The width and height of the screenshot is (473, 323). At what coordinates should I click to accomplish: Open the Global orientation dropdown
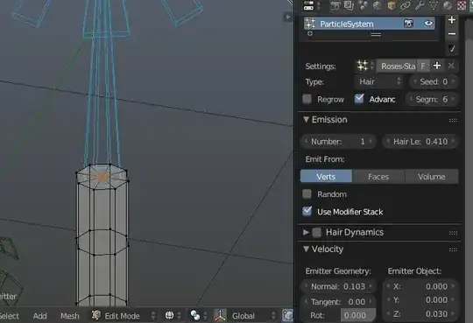pos(253,315)
